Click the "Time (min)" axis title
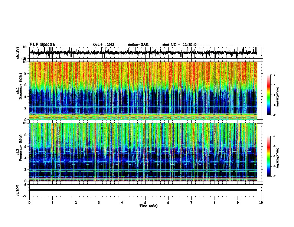 148,206
